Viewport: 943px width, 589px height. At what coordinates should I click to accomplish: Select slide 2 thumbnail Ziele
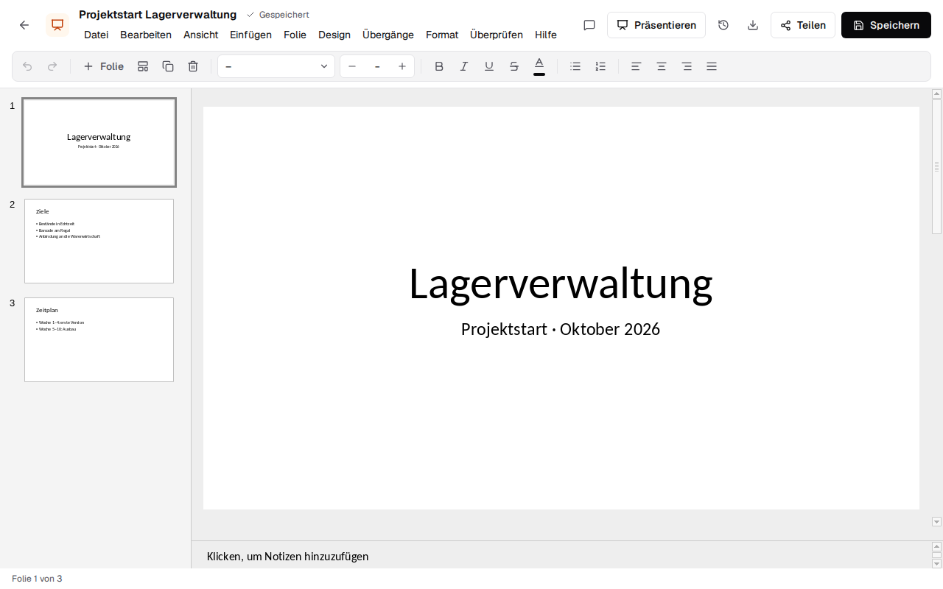point(99,241)
